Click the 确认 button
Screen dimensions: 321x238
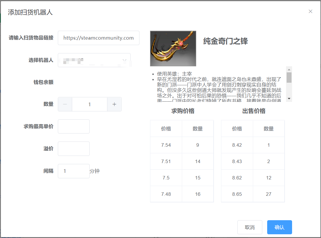tap(279, 227)
